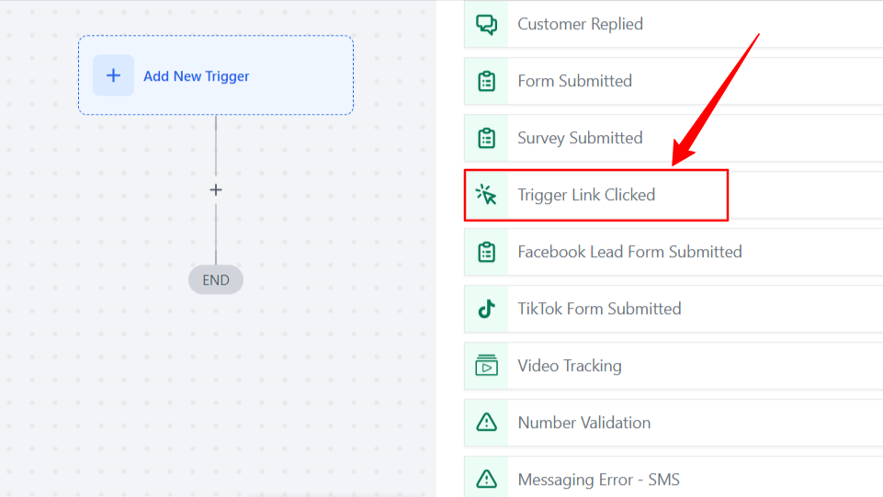
Task: Click the Video Tracking play icon
Action: 487,366
